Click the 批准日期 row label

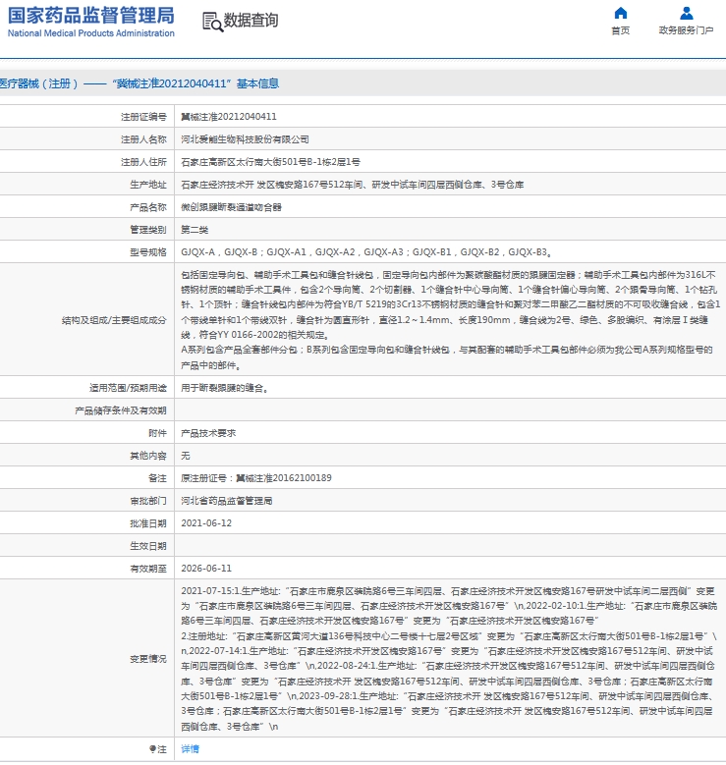[148, 523]
